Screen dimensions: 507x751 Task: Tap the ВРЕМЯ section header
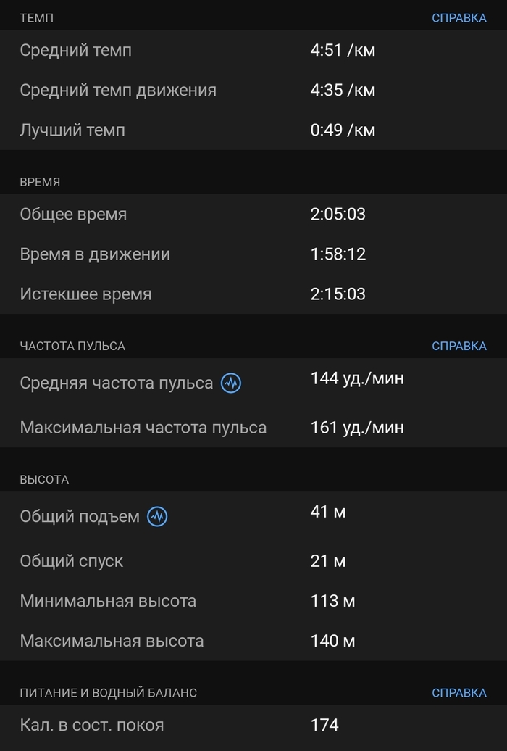click(x=40, y=182)
